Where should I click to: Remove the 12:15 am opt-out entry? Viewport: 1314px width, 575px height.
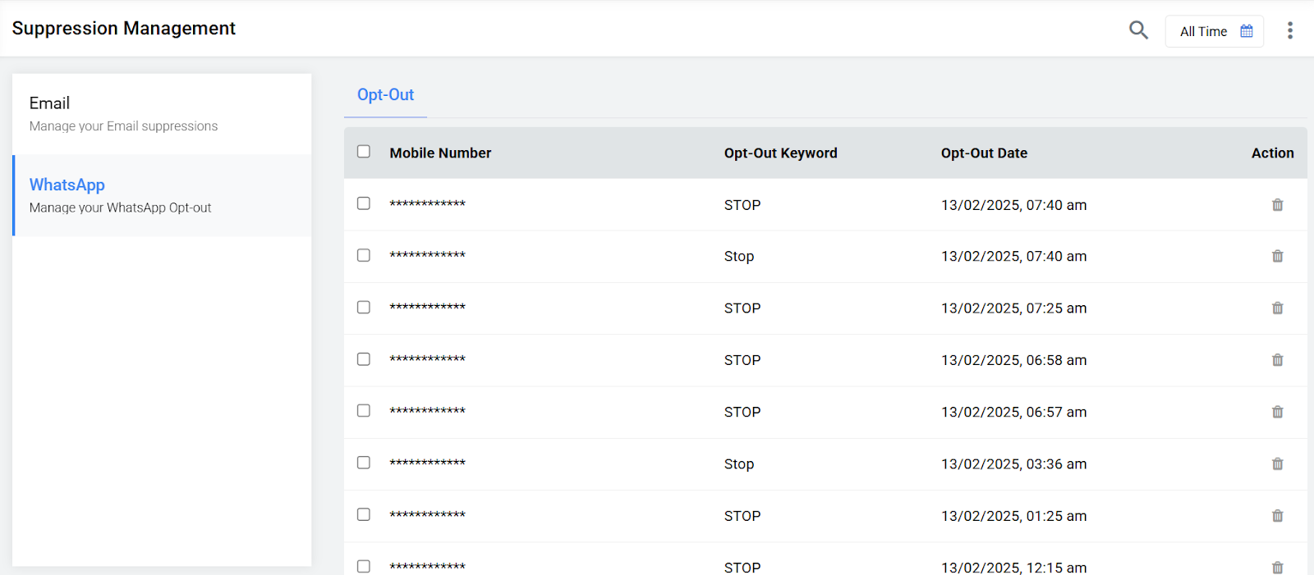click(1278, 568)
